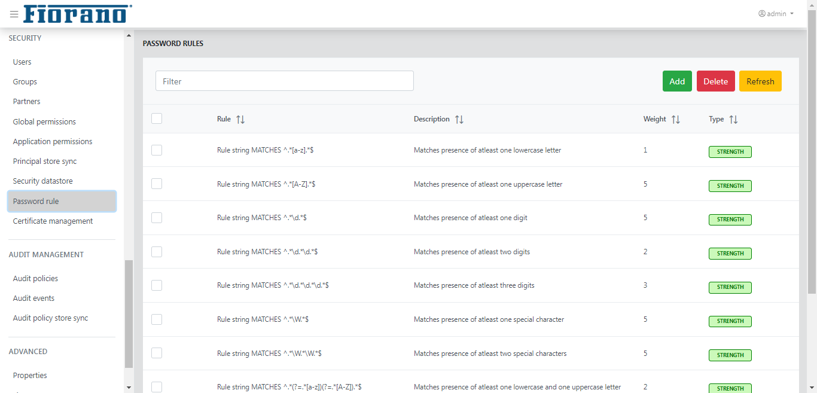The width and height of the screenshot is (817, 393).
Task: Sort by Description column arrows icon
Action: pyautogui.click(x=459, y=120)
